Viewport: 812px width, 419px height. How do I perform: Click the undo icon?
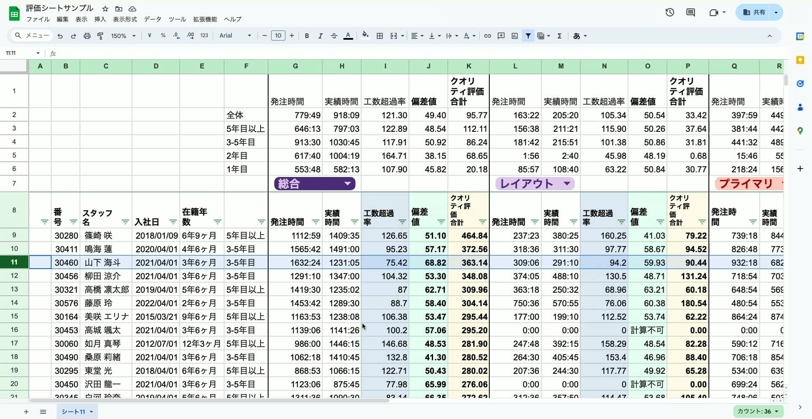(x=60, y=36)
